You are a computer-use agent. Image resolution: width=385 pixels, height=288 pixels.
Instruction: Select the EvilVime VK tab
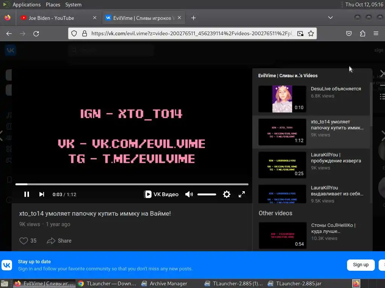[x=144, y=18]
